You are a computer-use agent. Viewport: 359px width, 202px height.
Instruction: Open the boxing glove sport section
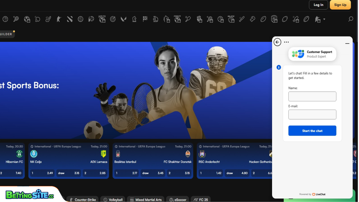[252, 19]
